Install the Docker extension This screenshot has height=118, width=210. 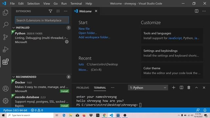tap(65, 91)
